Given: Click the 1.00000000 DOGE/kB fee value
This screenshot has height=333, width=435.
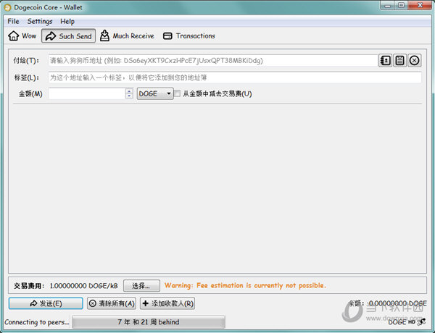Looking at the screenshot, I should 84,286.
